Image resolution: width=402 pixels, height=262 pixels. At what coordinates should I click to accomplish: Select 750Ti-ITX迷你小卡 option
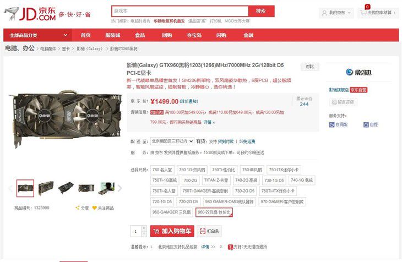278,191
